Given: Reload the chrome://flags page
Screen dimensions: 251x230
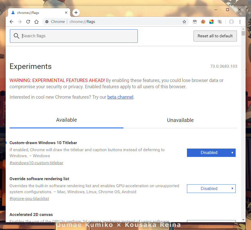Looking at the screenshot, I should [28, 22].
